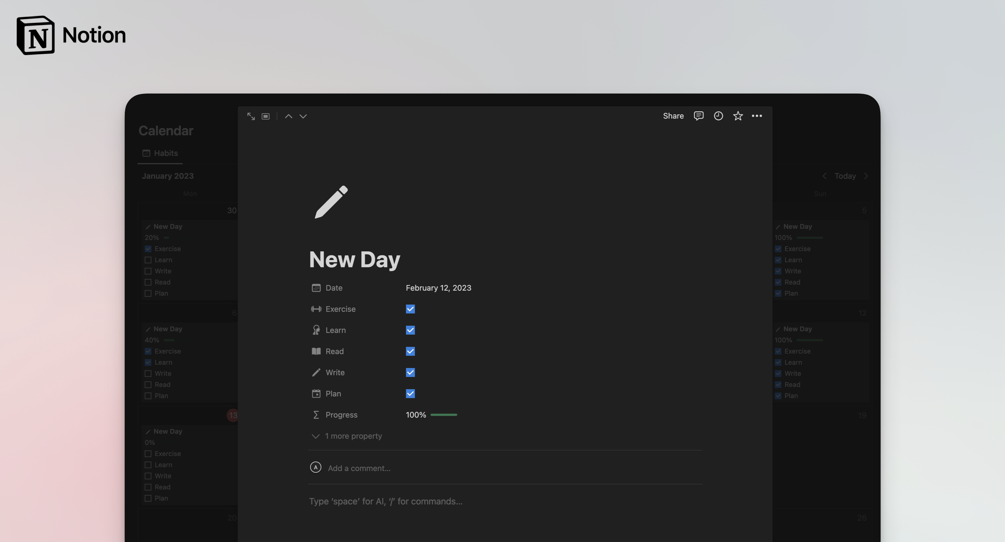This screenshot has height=542, width=1005.
Task: Click the Learn property label
Action: (336, 330)
